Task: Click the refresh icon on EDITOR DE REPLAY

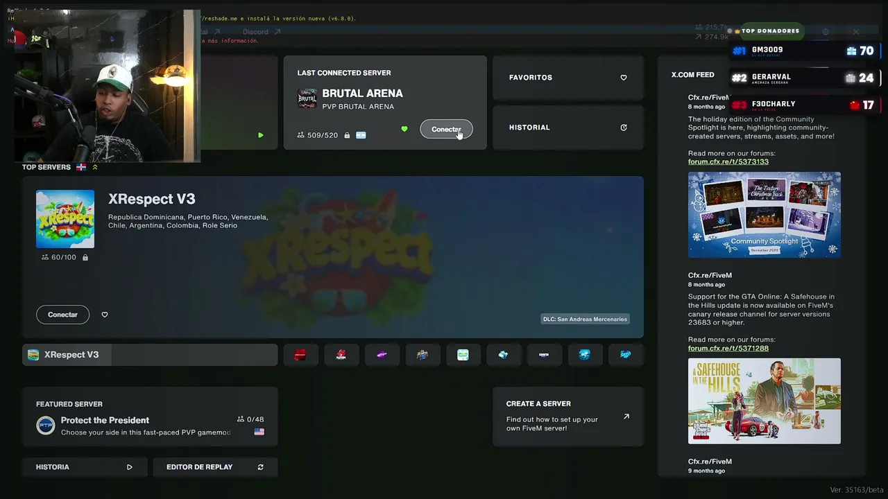Action: click(x=261, y=467)
